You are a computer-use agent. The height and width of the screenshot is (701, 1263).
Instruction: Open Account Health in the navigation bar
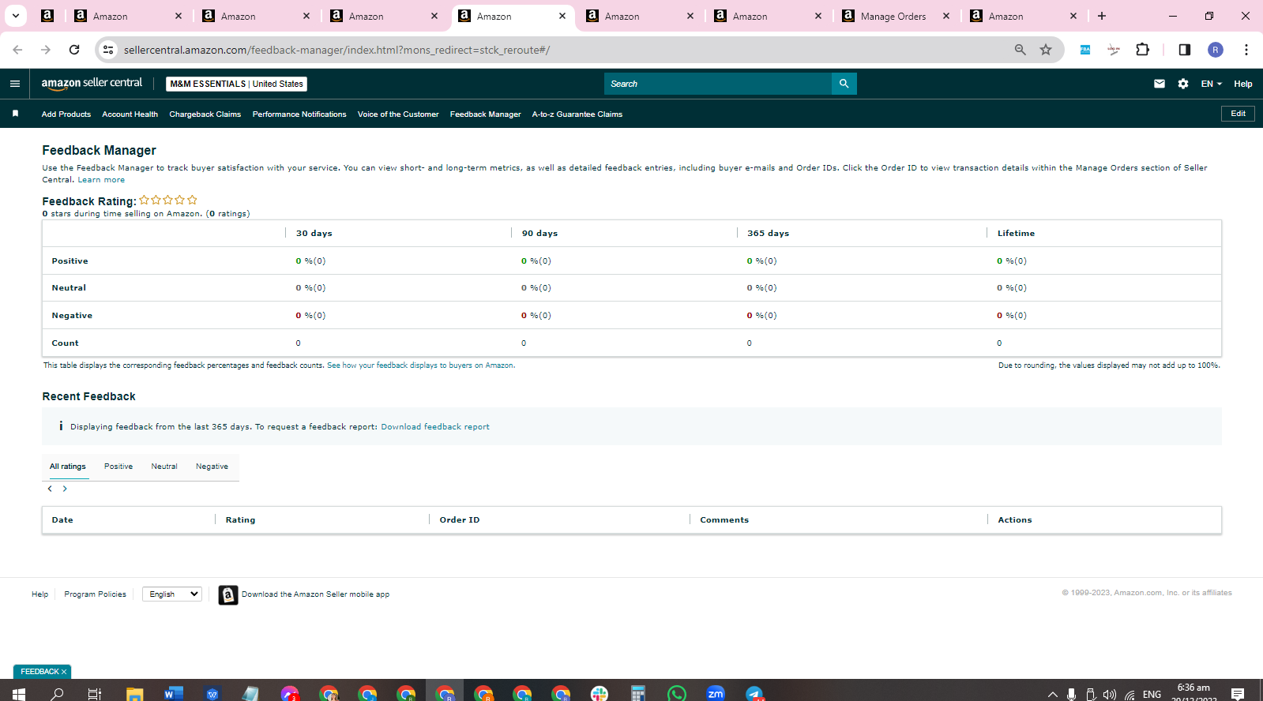tap(130, 114)
